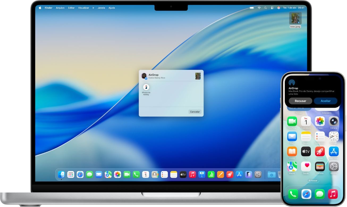Open Control Center from the menu bar

coord(272,8)
